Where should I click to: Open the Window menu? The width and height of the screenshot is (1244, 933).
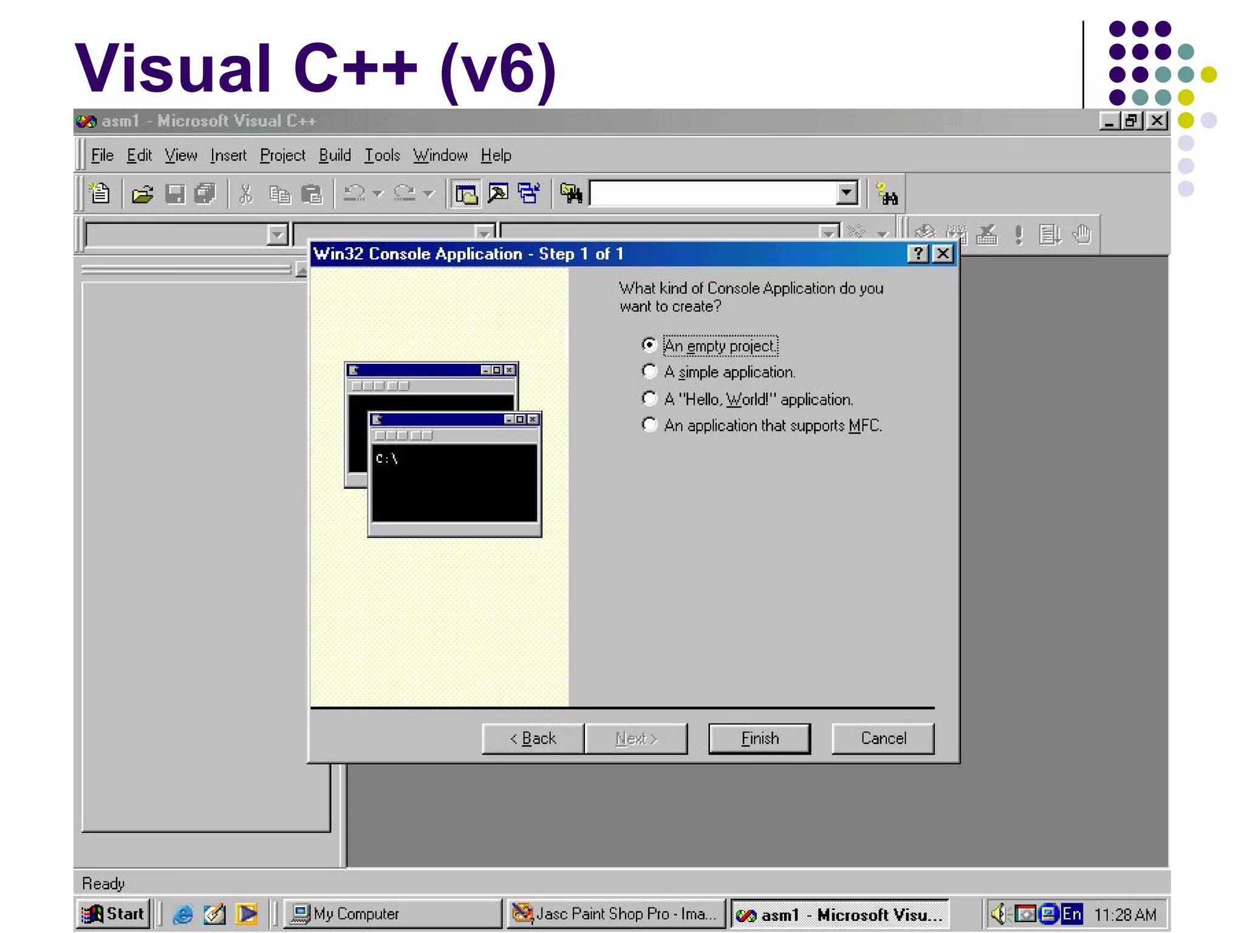440,155
